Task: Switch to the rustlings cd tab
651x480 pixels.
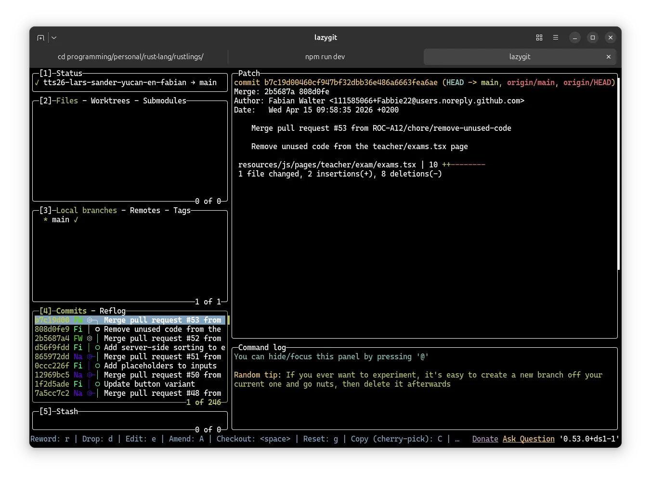Action: [x=130, y=57]
